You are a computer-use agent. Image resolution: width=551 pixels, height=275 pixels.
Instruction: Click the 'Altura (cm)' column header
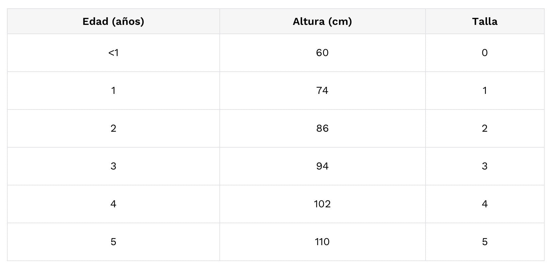pos(322,22)
